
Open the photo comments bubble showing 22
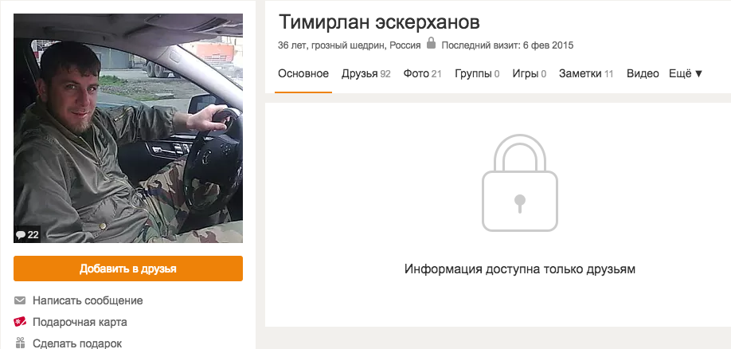26,235
